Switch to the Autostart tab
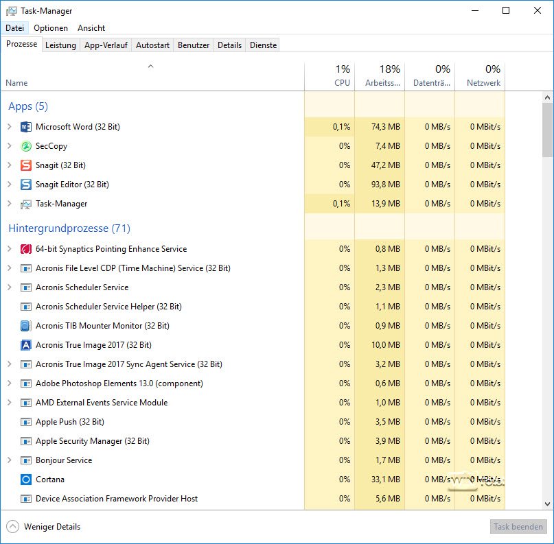The height and width of the screenshot is (544, 554). click(152, 45)
